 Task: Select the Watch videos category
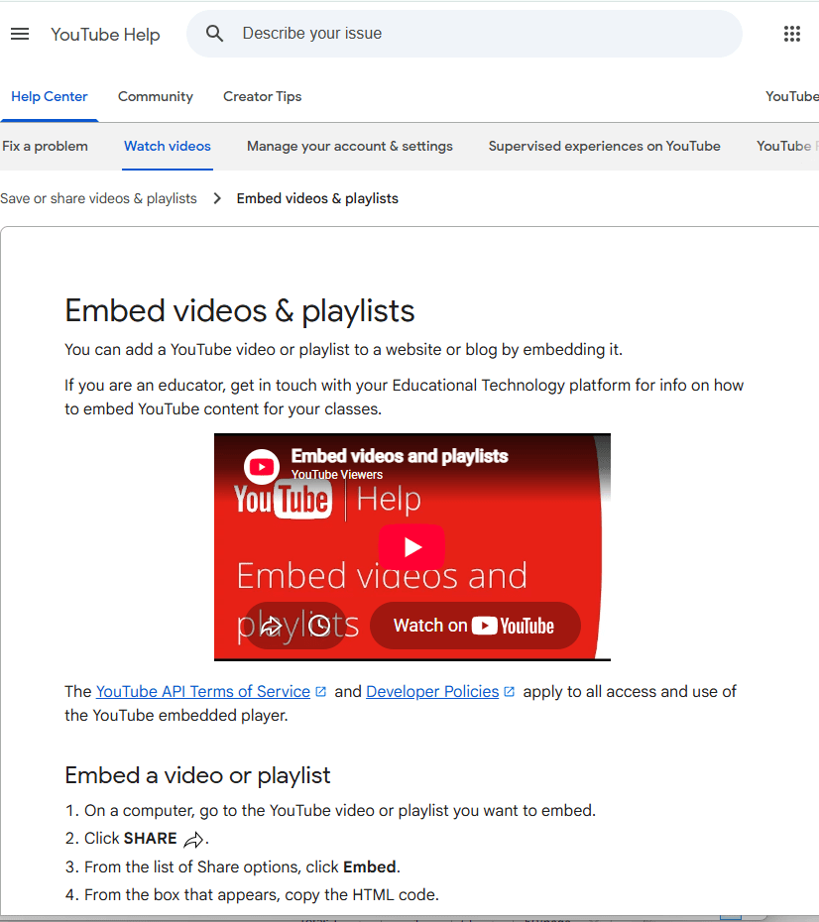[168, 146]
